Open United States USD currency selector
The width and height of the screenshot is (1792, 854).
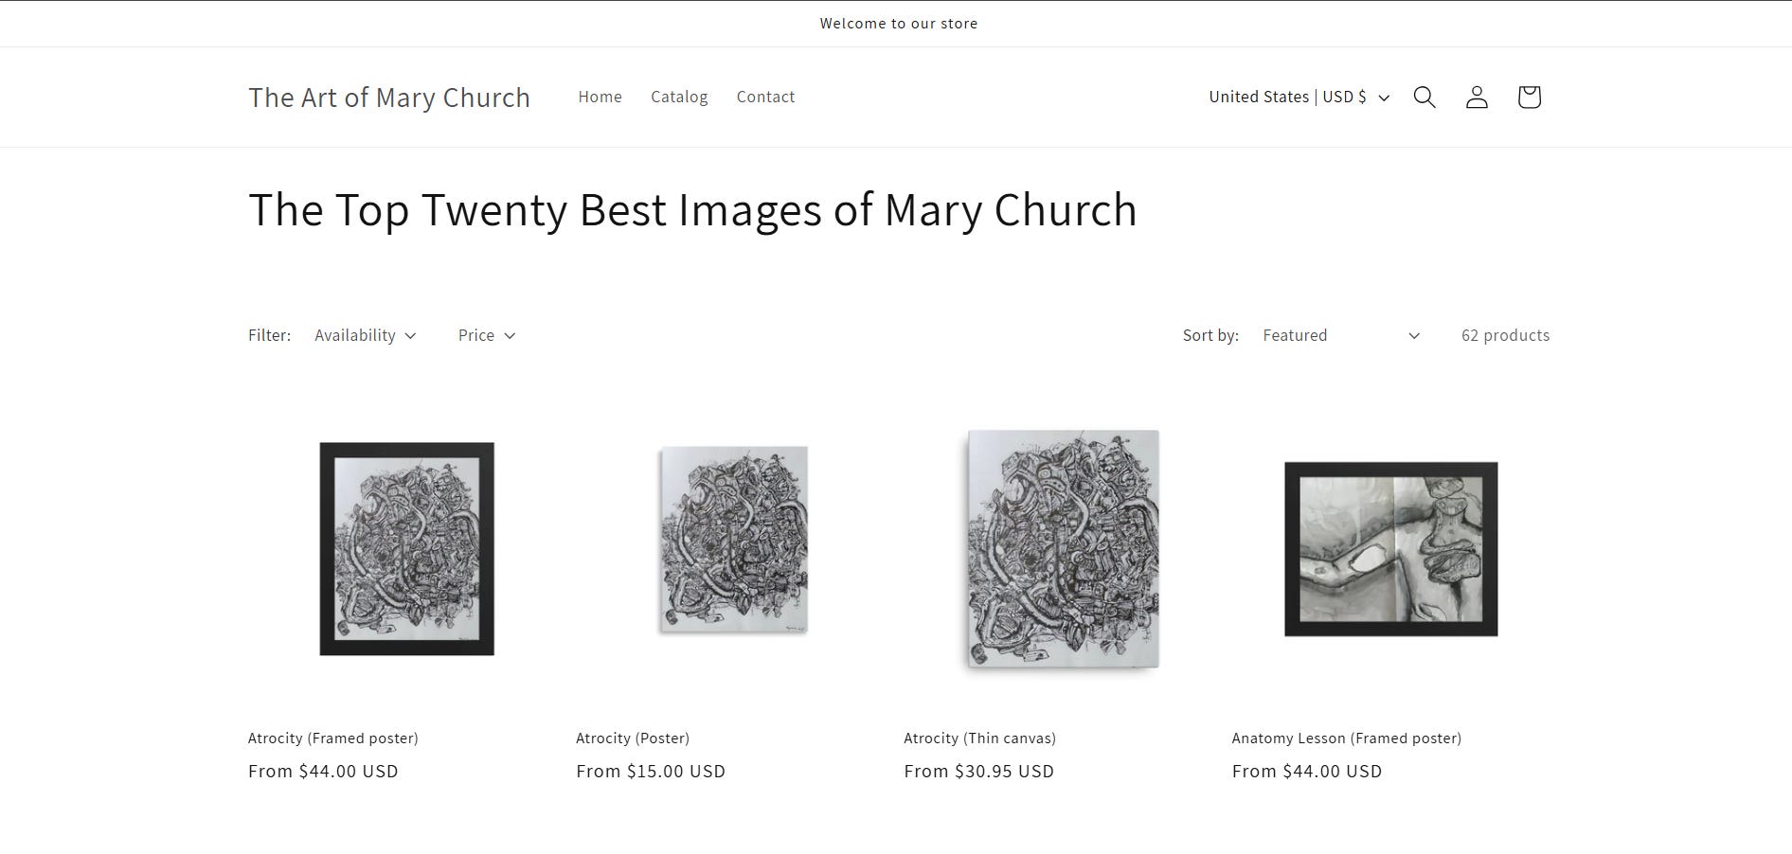pyautogui.click(x=1299, y=97)
